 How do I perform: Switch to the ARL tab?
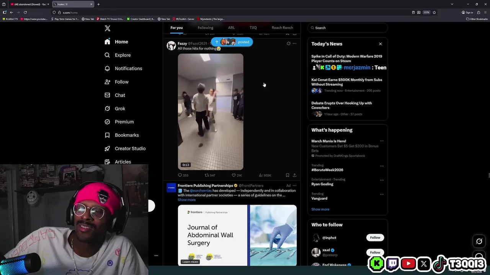231,27
